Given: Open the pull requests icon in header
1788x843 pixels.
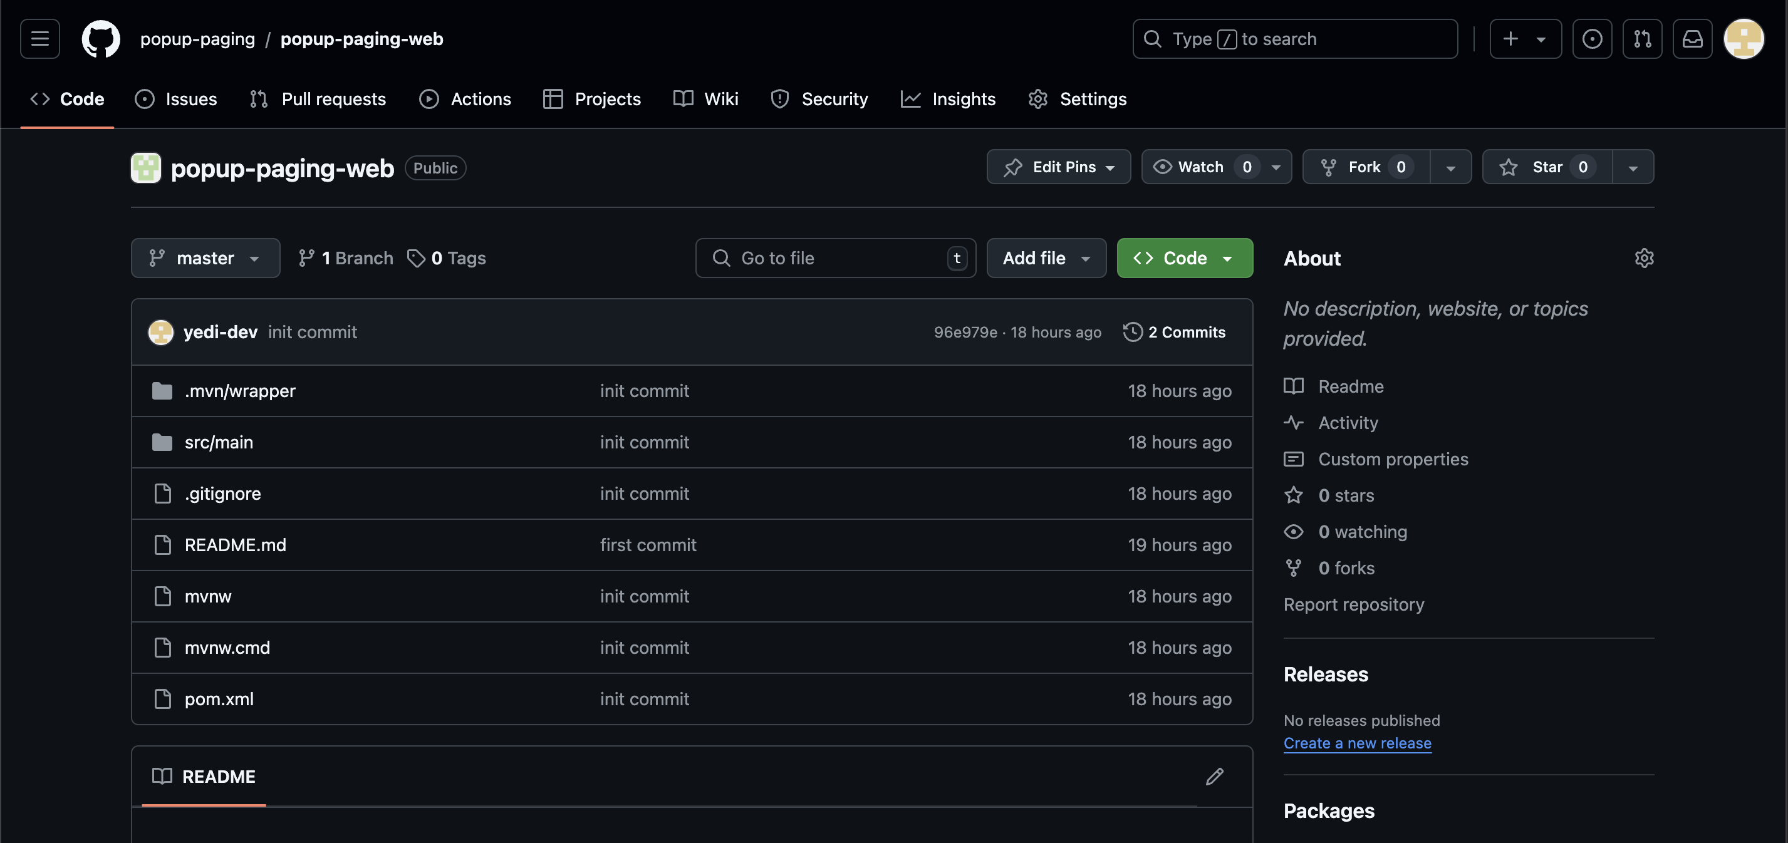Looking at the screenshot, I should (x=1641, y=39).
